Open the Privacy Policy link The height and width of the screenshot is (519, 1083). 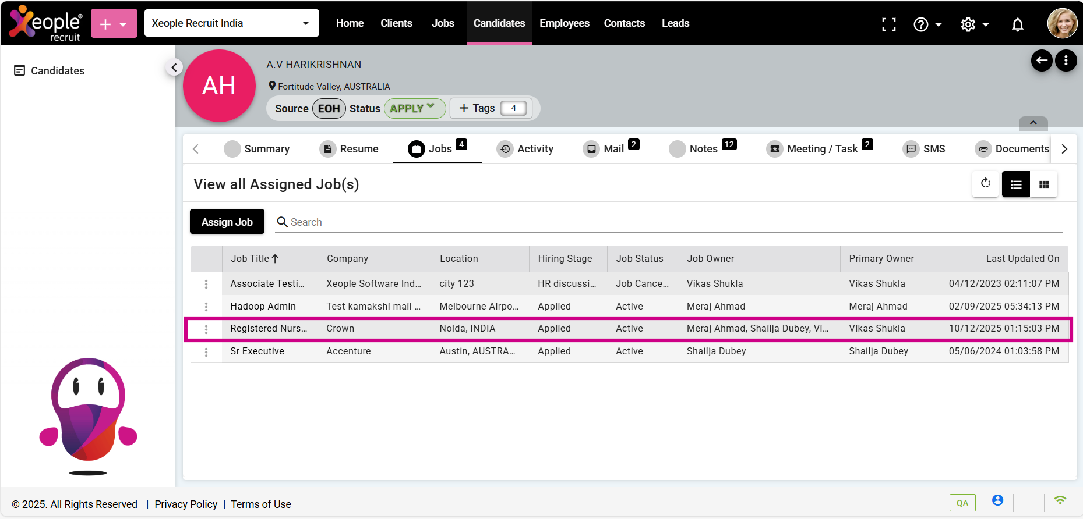[186, 504]
